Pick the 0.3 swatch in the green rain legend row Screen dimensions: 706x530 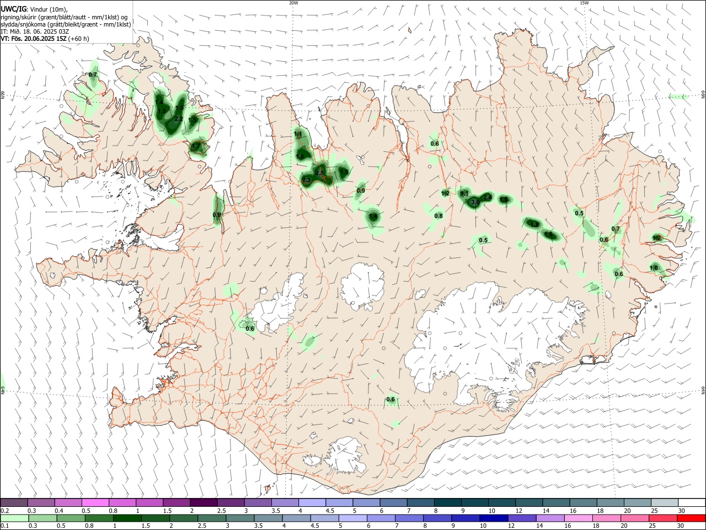coord(42,518)
